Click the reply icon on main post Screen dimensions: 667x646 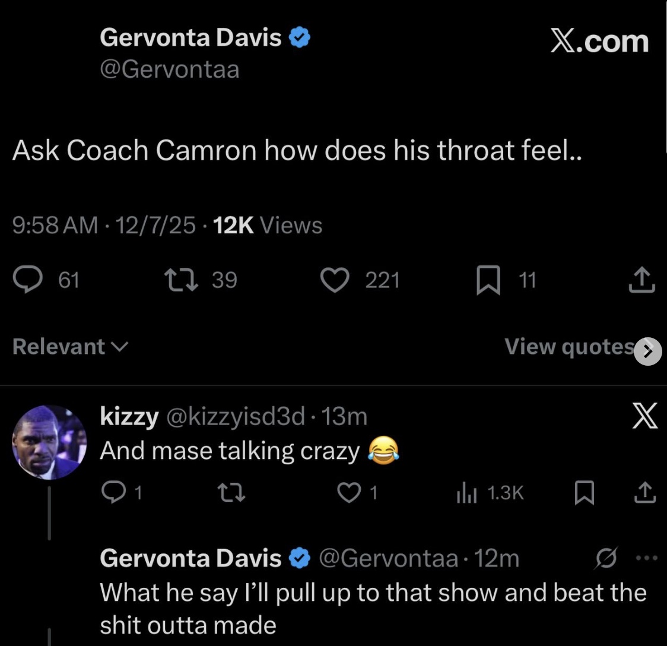pos(28,280)
